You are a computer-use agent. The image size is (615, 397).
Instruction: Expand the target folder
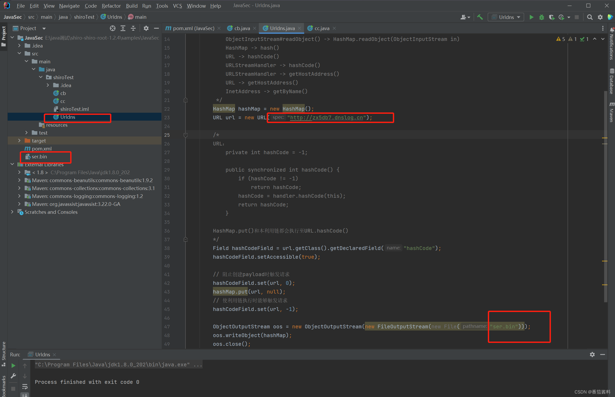[x=19, y=141]
